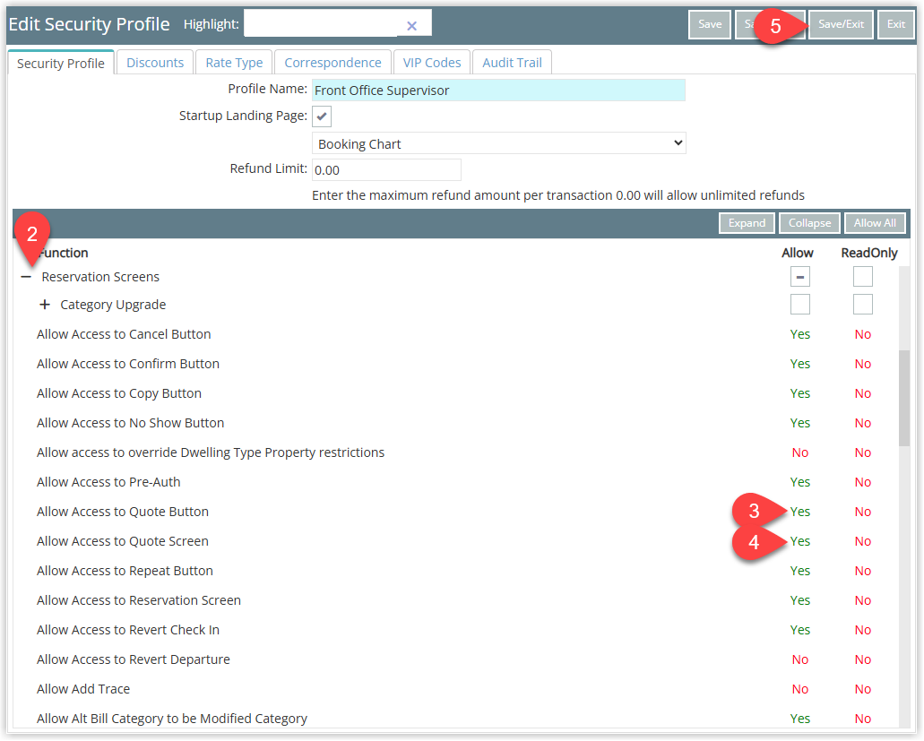This screenshot has height=741, width=924.
Task: Toggle ReadOnly value for Pre-Auth access
Action: 863,482
